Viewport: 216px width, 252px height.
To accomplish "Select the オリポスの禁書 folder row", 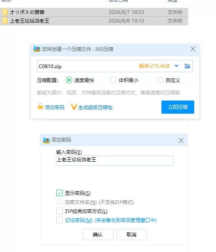I will pyautogui.click(x=94, y=12).
